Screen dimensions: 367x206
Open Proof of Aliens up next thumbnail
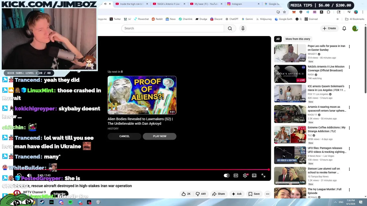point(142,95)
